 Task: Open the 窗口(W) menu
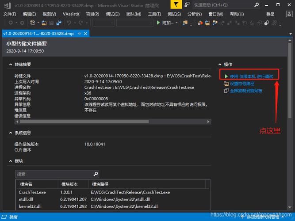click(216, 14)
